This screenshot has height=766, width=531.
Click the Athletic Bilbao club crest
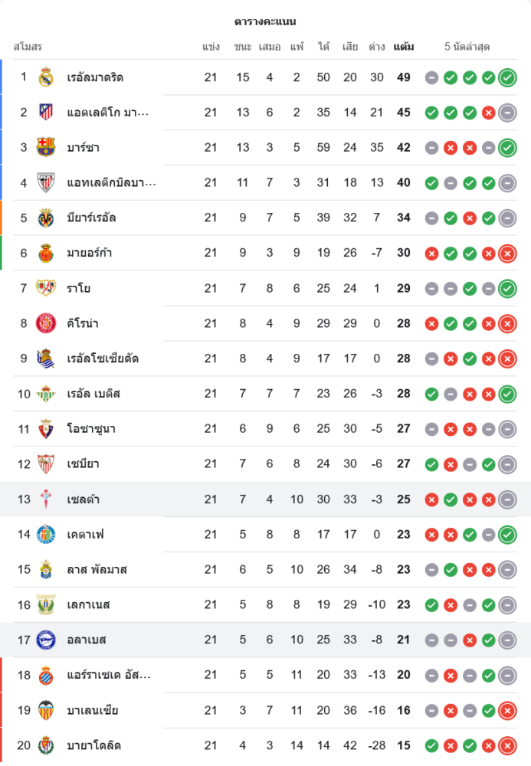(46, 182)
